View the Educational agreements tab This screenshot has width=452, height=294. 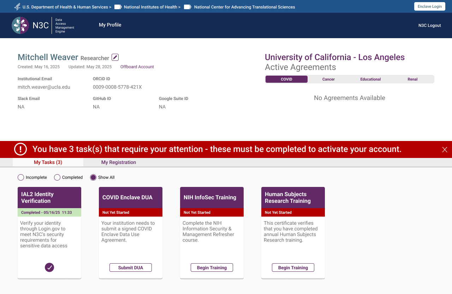tap(370, 79)
